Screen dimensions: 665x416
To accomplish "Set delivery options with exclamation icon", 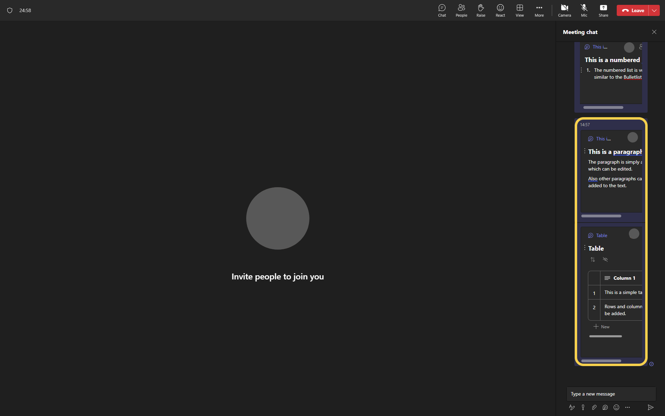I will pos(583,407).
